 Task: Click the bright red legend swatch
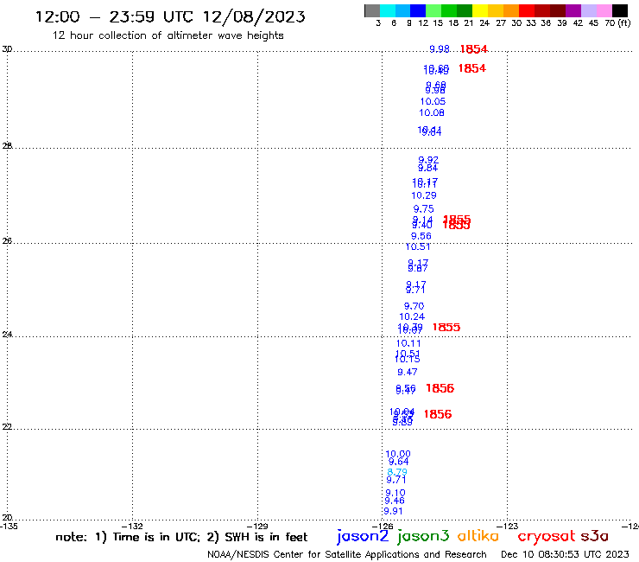[527, 11]
